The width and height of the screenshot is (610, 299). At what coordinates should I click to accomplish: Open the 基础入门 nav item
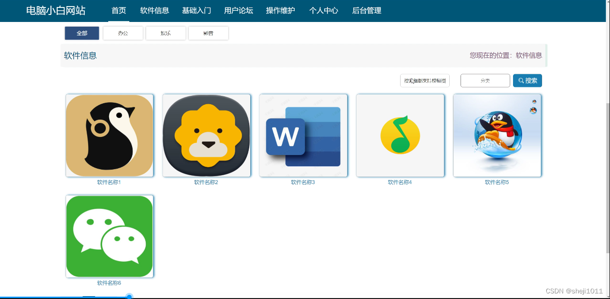coord(196,10)
